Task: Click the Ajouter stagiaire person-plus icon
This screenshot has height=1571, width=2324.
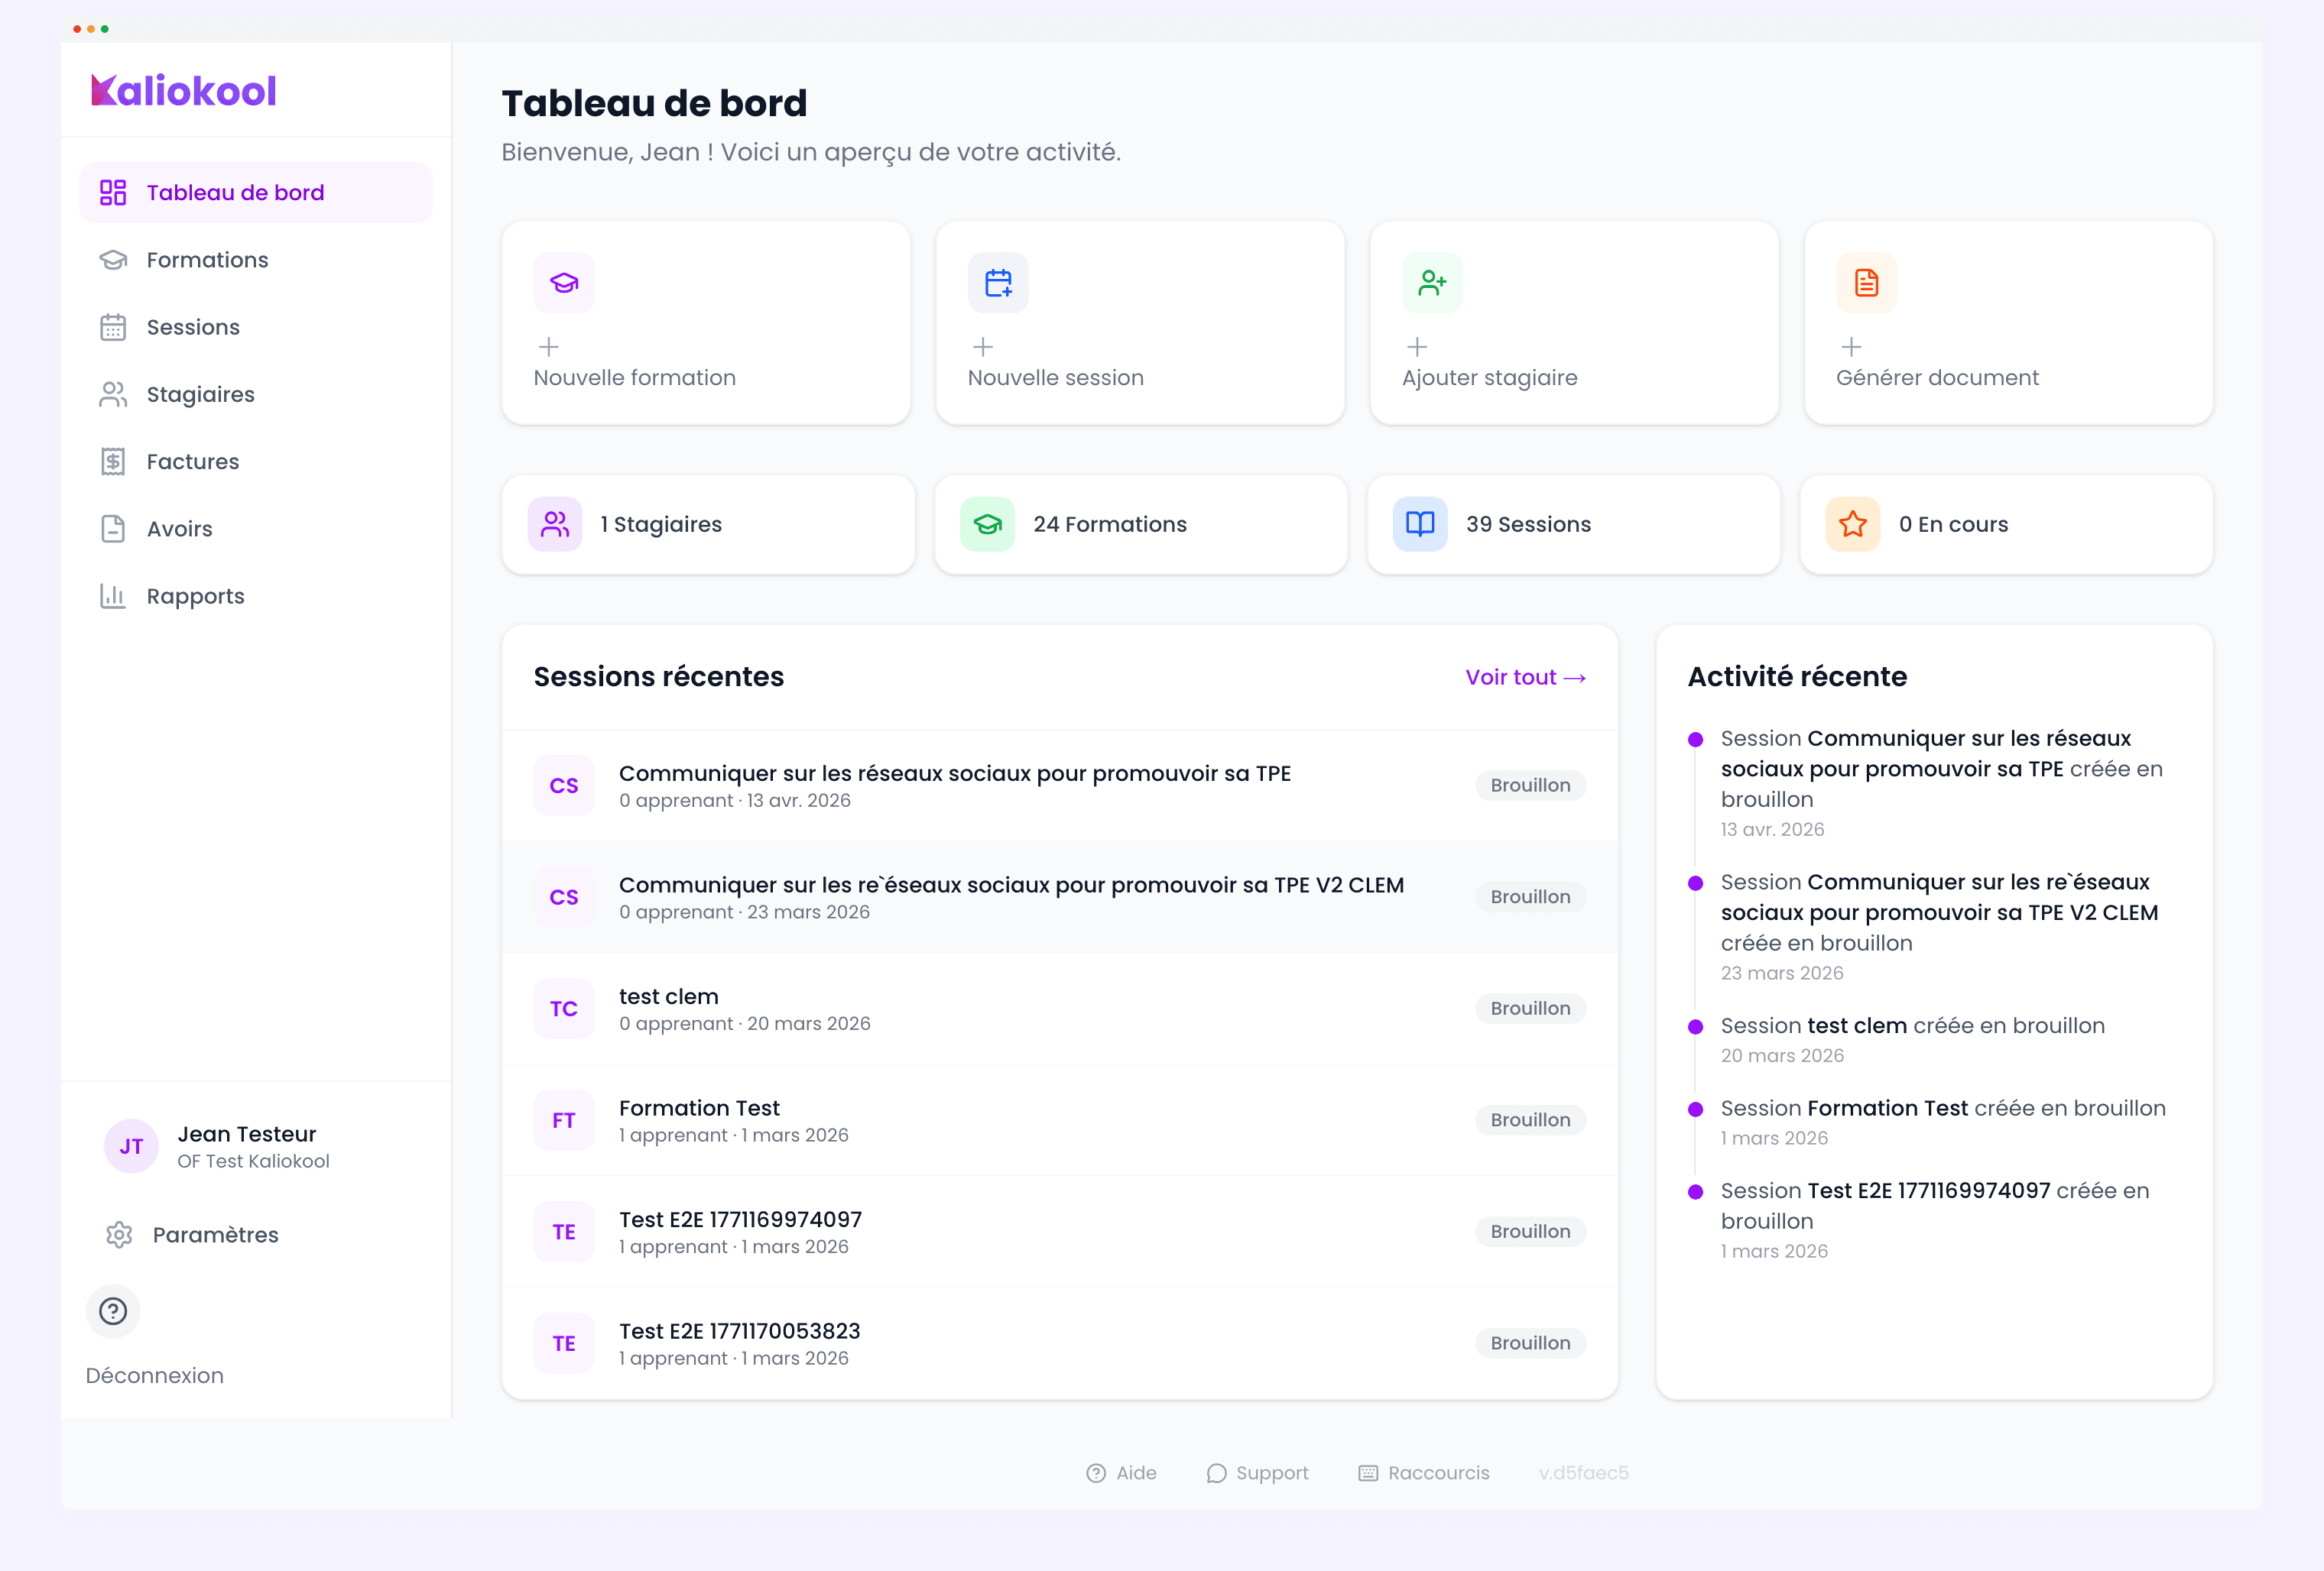Action: [1432, 283]
